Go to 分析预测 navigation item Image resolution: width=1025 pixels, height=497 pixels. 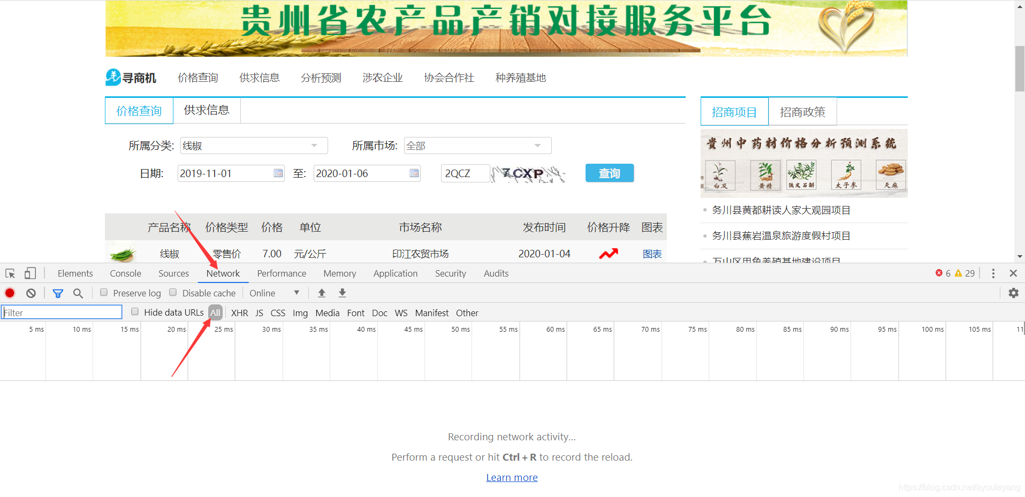[x=321, y=78]
